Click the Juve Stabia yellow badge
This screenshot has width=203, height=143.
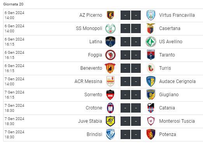click(110, 121)
